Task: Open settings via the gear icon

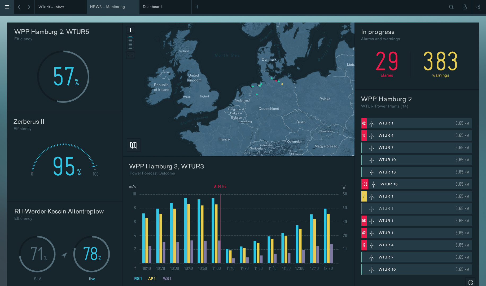Action: pyautogui.click(x=471, y=282)
